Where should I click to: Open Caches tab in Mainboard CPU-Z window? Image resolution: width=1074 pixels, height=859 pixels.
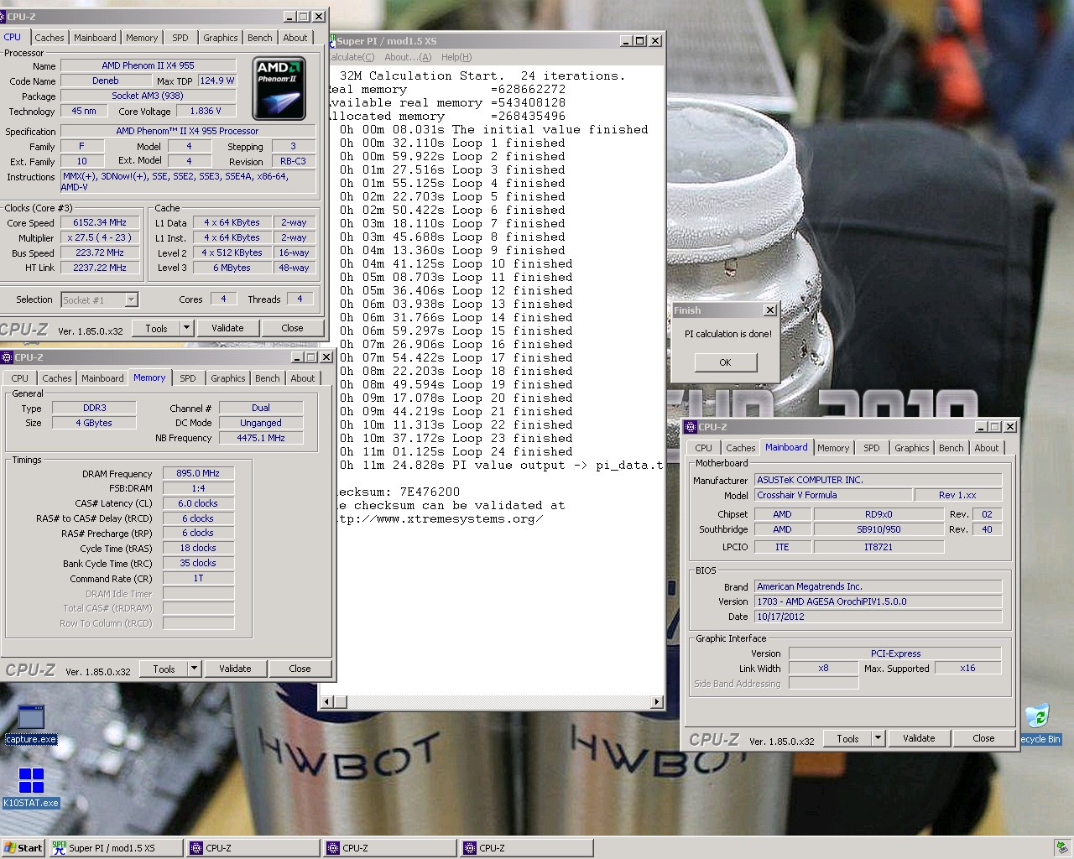740,448
